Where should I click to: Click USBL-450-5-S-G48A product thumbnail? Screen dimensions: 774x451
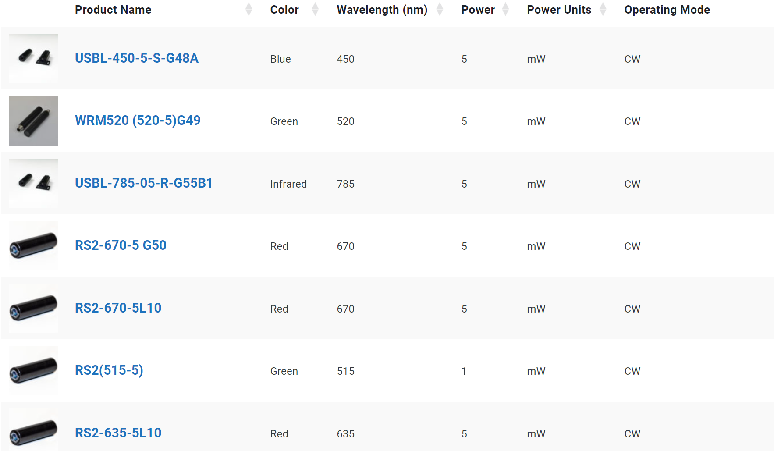click(33, 58)
